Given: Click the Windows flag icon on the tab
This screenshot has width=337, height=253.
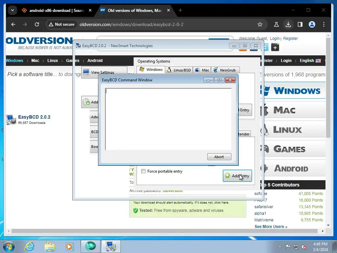Looking at the screenshot, I should pyautogui.click(x=142, y=69).
